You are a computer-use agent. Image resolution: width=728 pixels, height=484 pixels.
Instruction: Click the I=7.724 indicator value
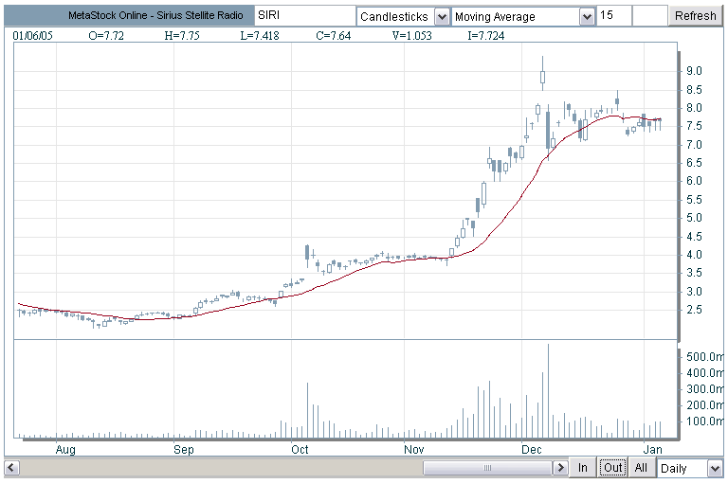pos(486,36)
